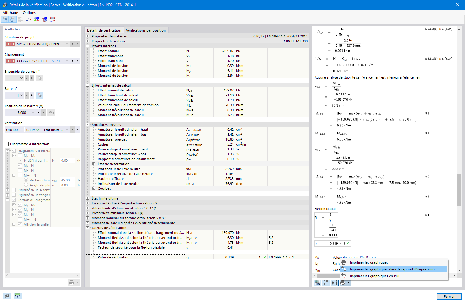Click the pick-member cursor icon for Barre n°
The width and height of the screenshot is (465, 303).
39,95
